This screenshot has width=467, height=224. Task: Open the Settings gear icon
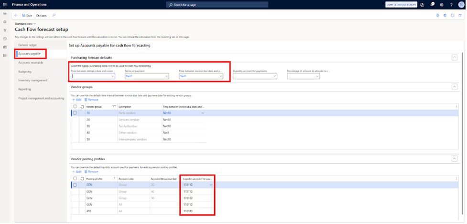tap(441, 4)
